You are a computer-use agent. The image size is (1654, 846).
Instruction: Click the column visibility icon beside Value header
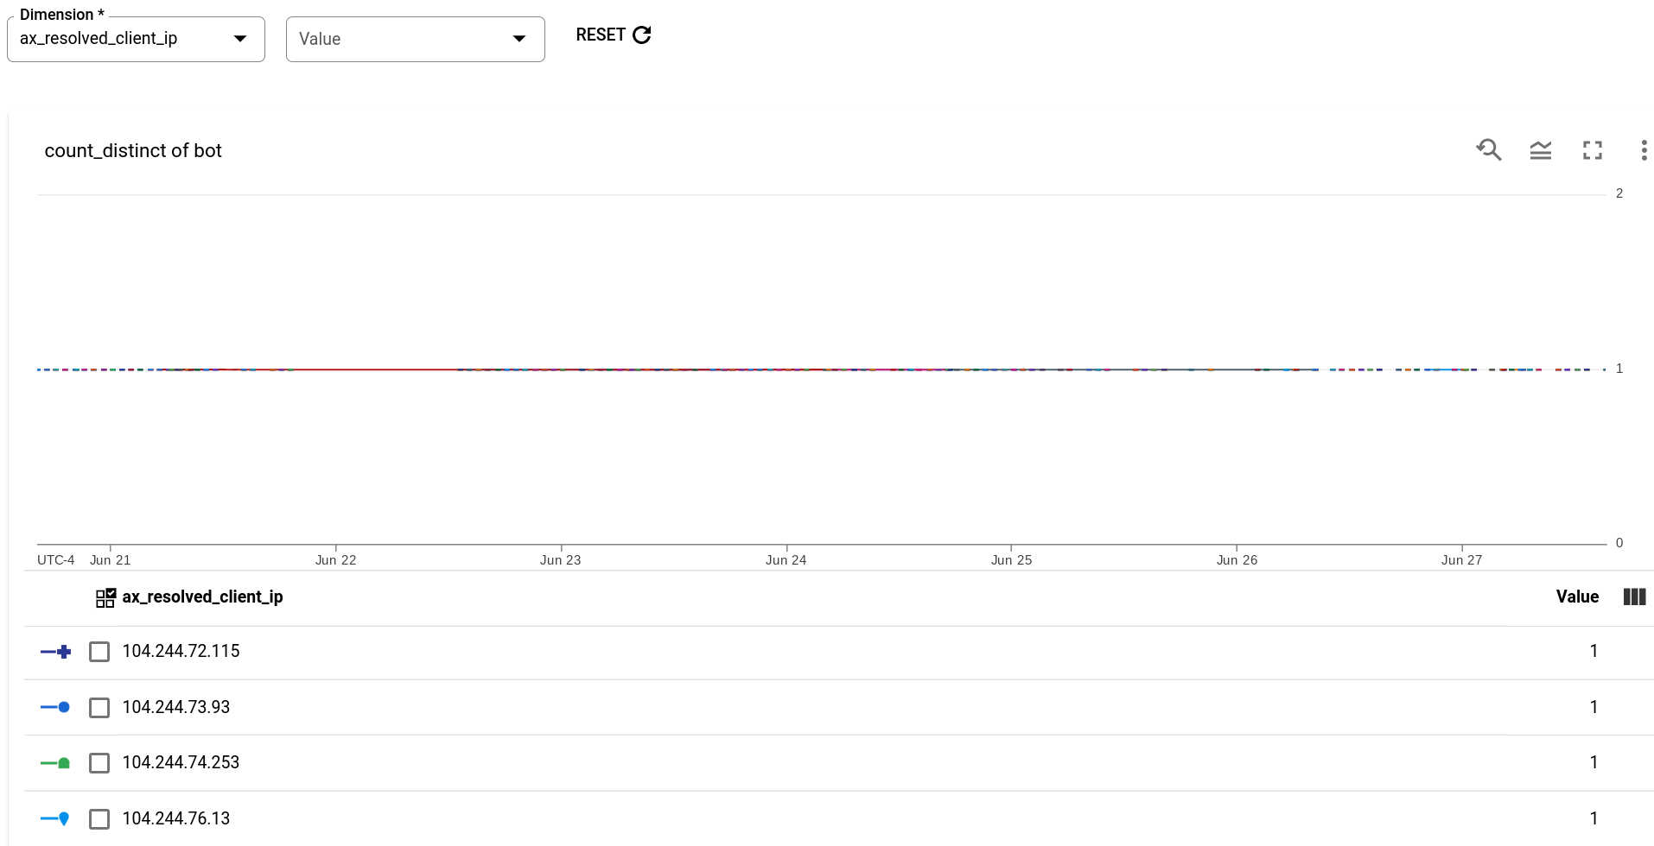point(1633,597)
